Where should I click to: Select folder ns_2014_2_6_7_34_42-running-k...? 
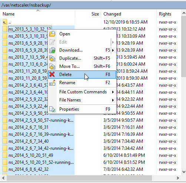point(41,148)
